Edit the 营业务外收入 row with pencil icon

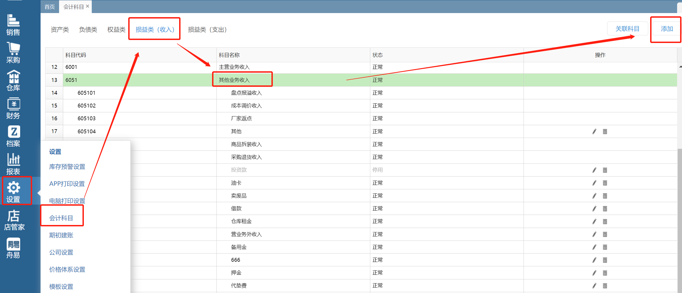pos(594,234)
